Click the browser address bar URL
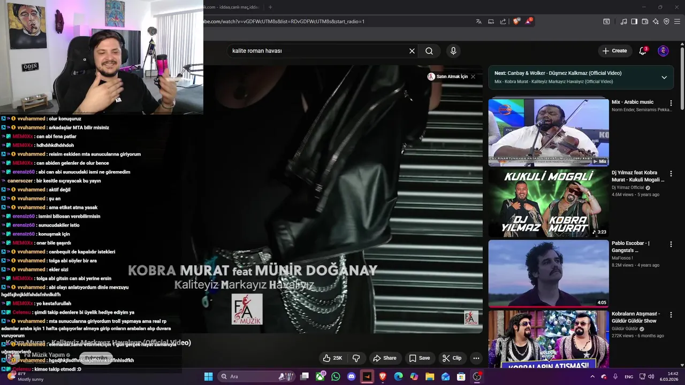 point(284,21)
